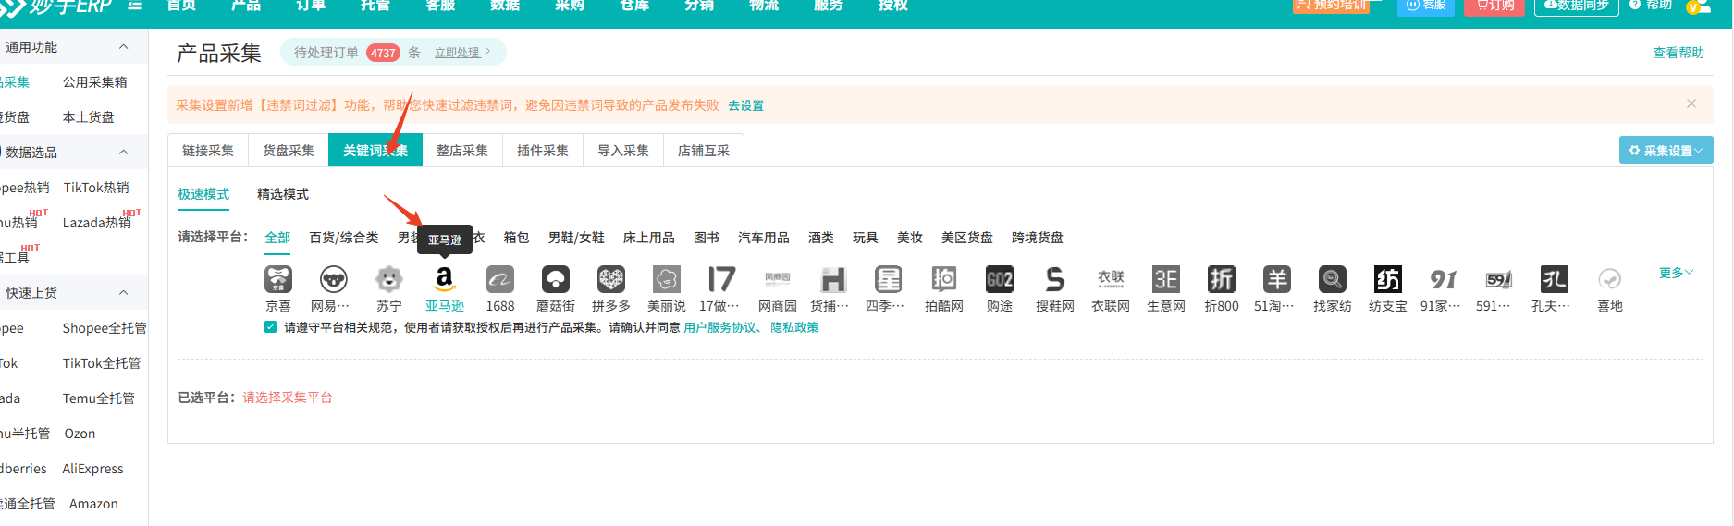The height and width of the screenshot is (526, 1734).
Task: Select the 591 platform icon
Action: point(1499,279)
